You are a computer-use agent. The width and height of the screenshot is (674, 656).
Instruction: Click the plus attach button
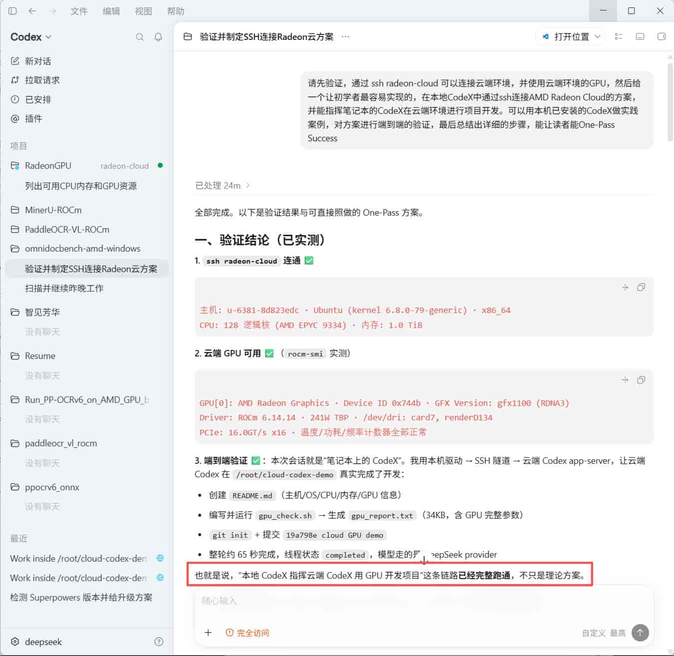[208, 633]
